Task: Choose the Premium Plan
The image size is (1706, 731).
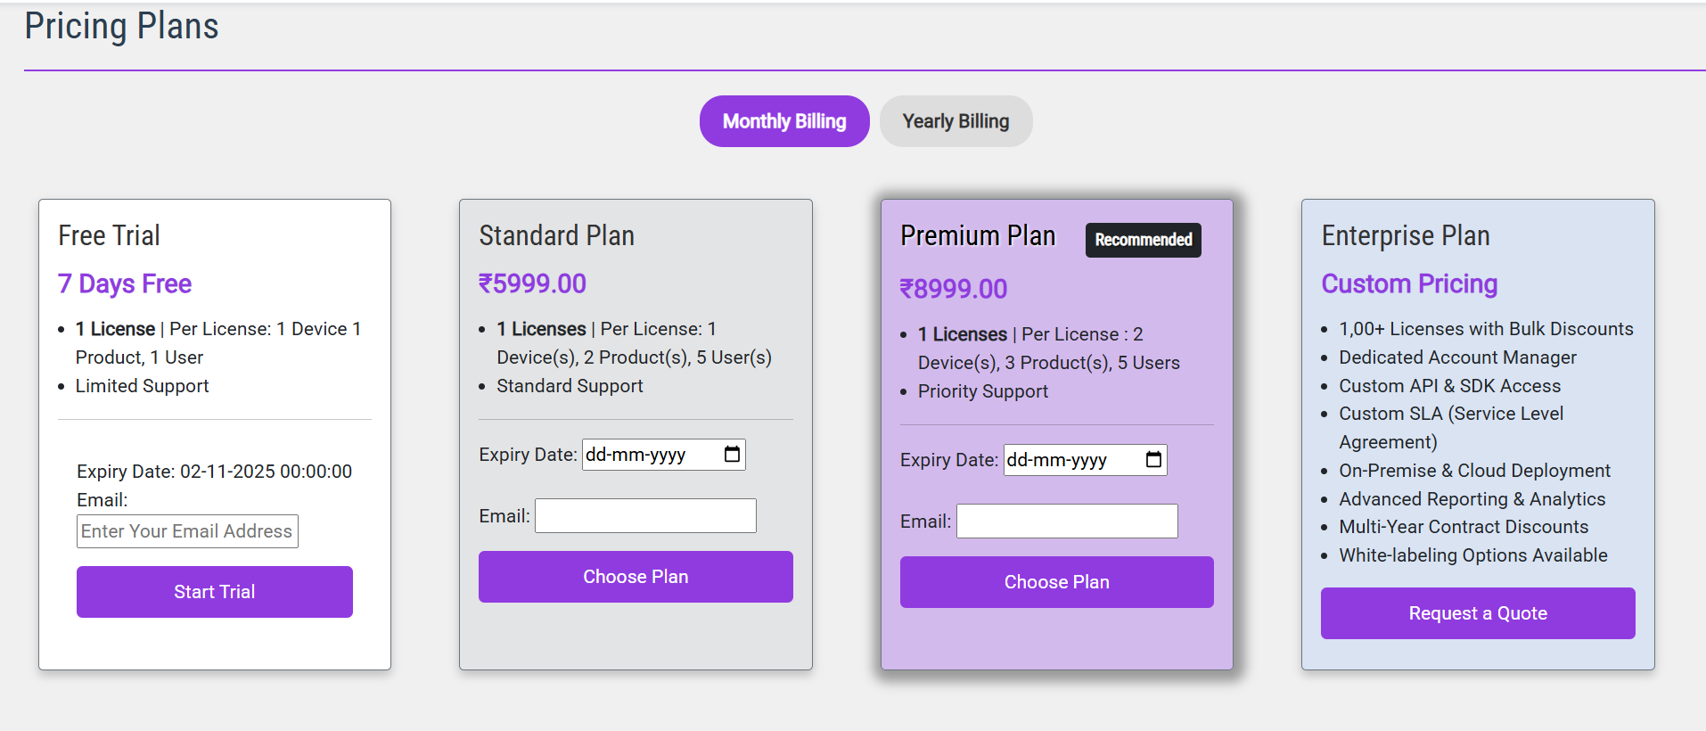Action: coord(1055,581)
